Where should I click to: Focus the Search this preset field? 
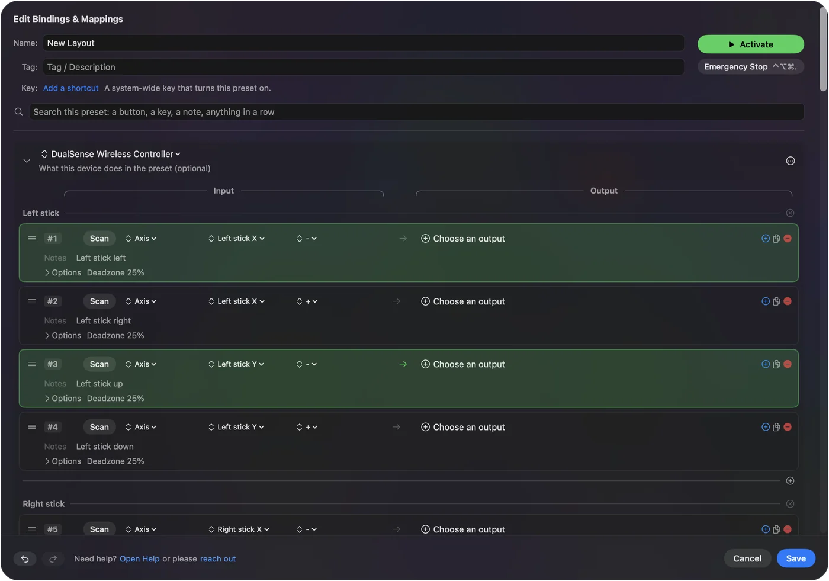pos(417,112)
